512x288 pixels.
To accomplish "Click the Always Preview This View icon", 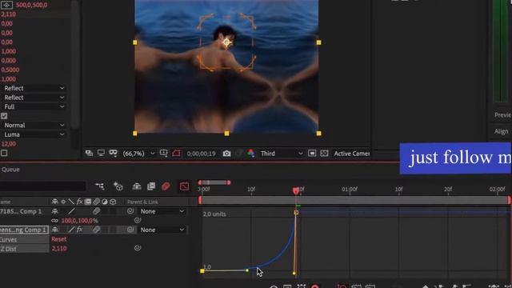I will 89,153.
